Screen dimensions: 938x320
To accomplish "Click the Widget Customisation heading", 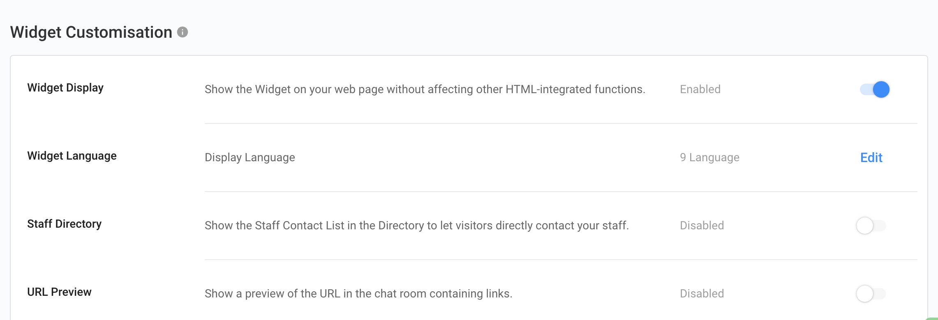I will 91,32.
